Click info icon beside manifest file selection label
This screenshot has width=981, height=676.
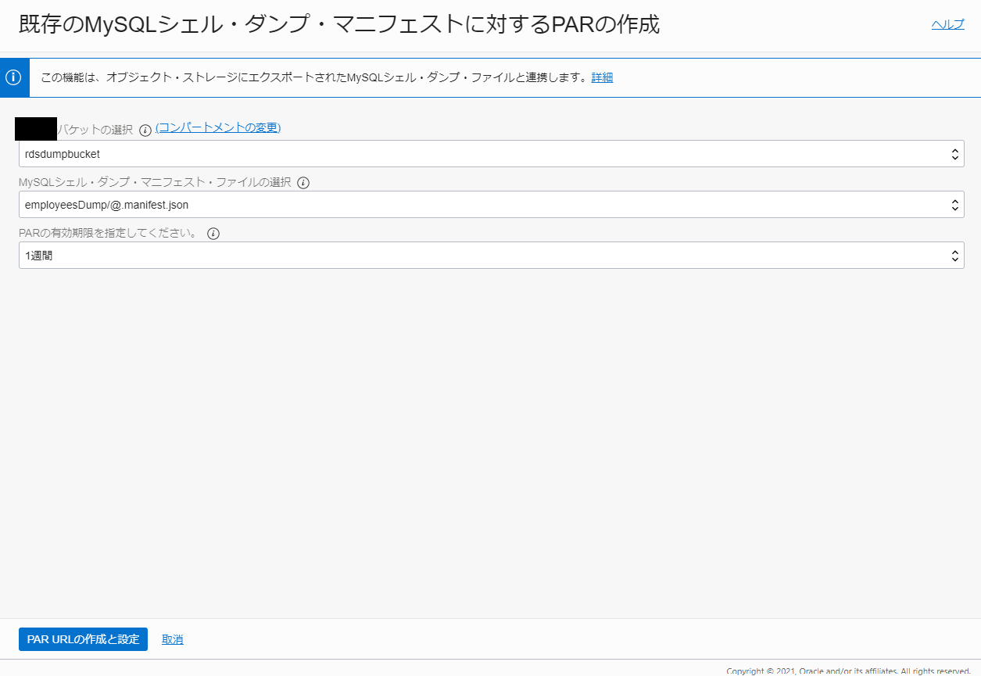[x=303, y=183]
